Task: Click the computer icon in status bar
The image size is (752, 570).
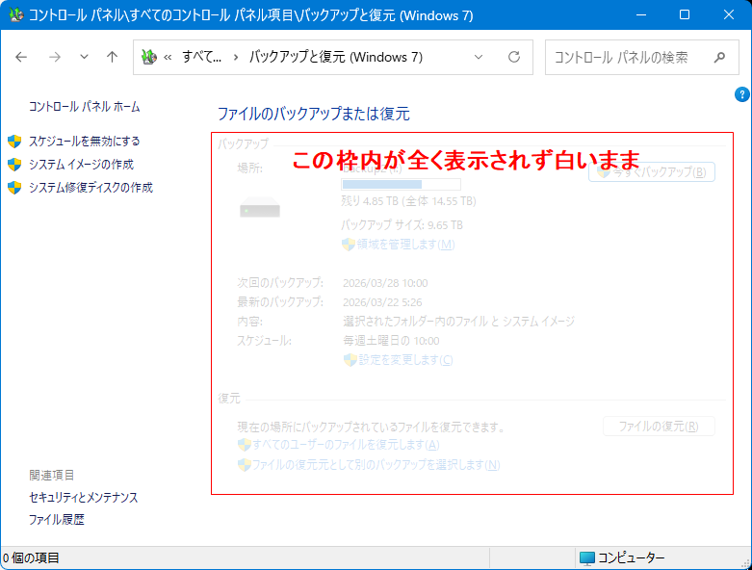Action: 586,557
